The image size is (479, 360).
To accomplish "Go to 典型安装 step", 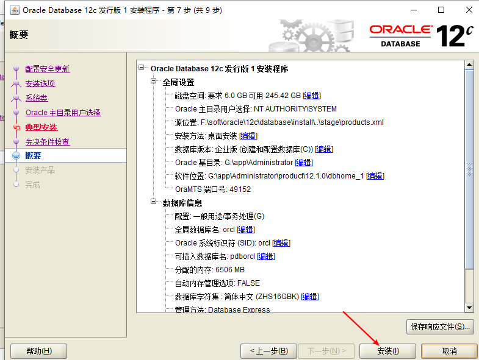I will pyautogui.click(x=41, y=127).
